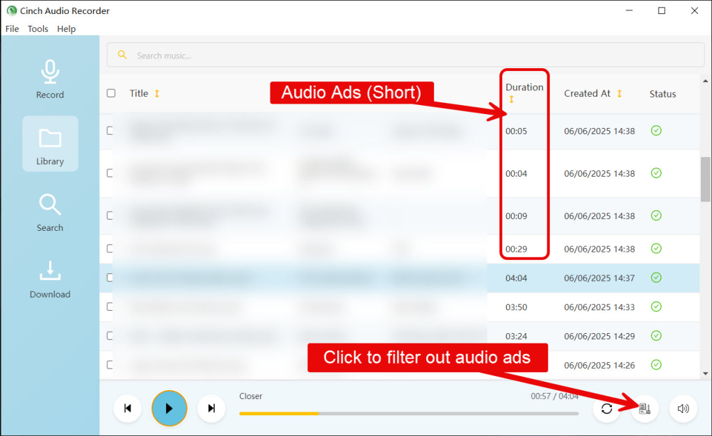Skip to the next track
This screenshot has height=436, width=712.
pyautogui.click(x=211, y=409)
